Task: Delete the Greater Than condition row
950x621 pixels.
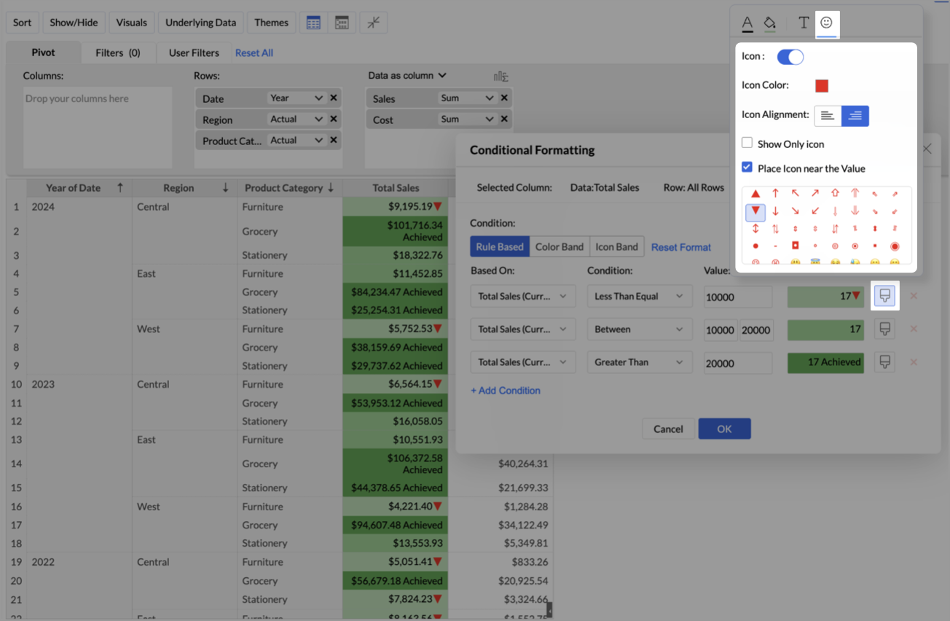Action: pos(914,362)
